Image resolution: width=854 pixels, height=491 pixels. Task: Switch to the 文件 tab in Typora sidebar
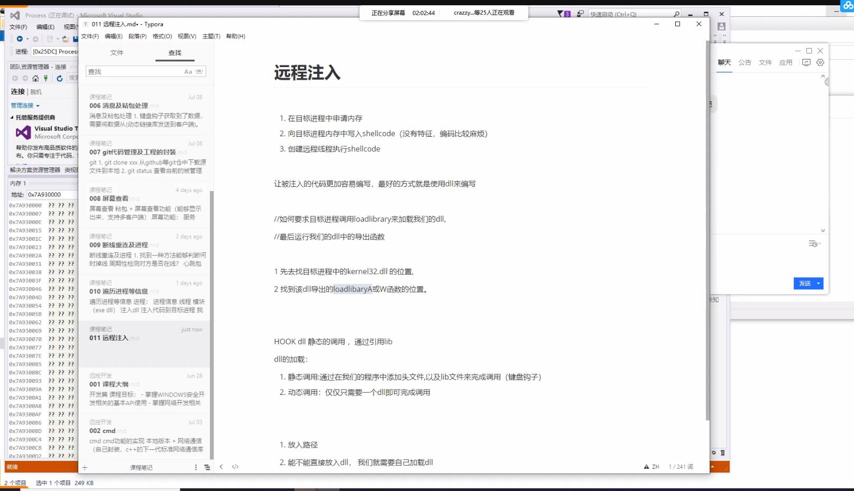click(x=117, y=53)
